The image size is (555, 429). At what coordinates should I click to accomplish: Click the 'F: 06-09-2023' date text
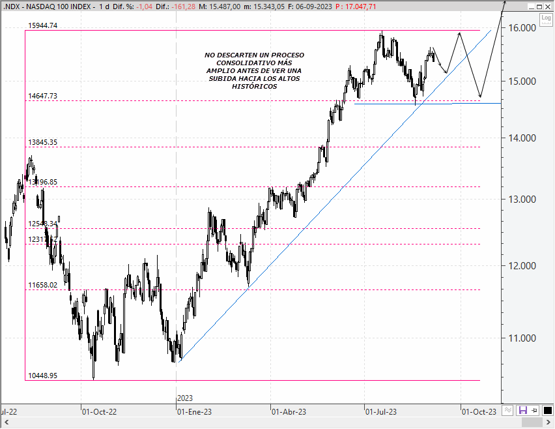309,7
